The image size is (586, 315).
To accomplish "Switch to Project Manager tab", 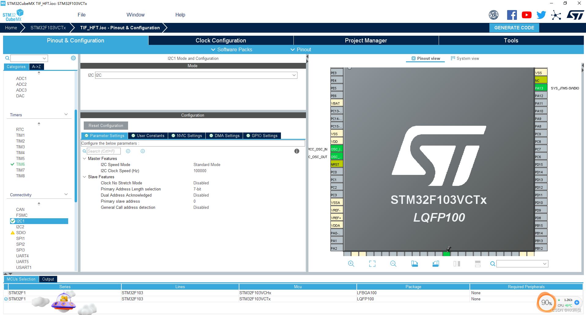I will click(x=366, y=40).
